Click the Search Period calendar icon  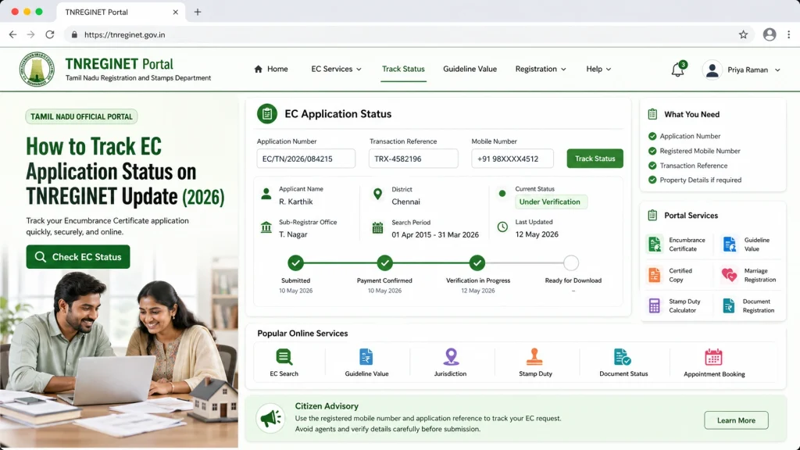pos(377,227)
